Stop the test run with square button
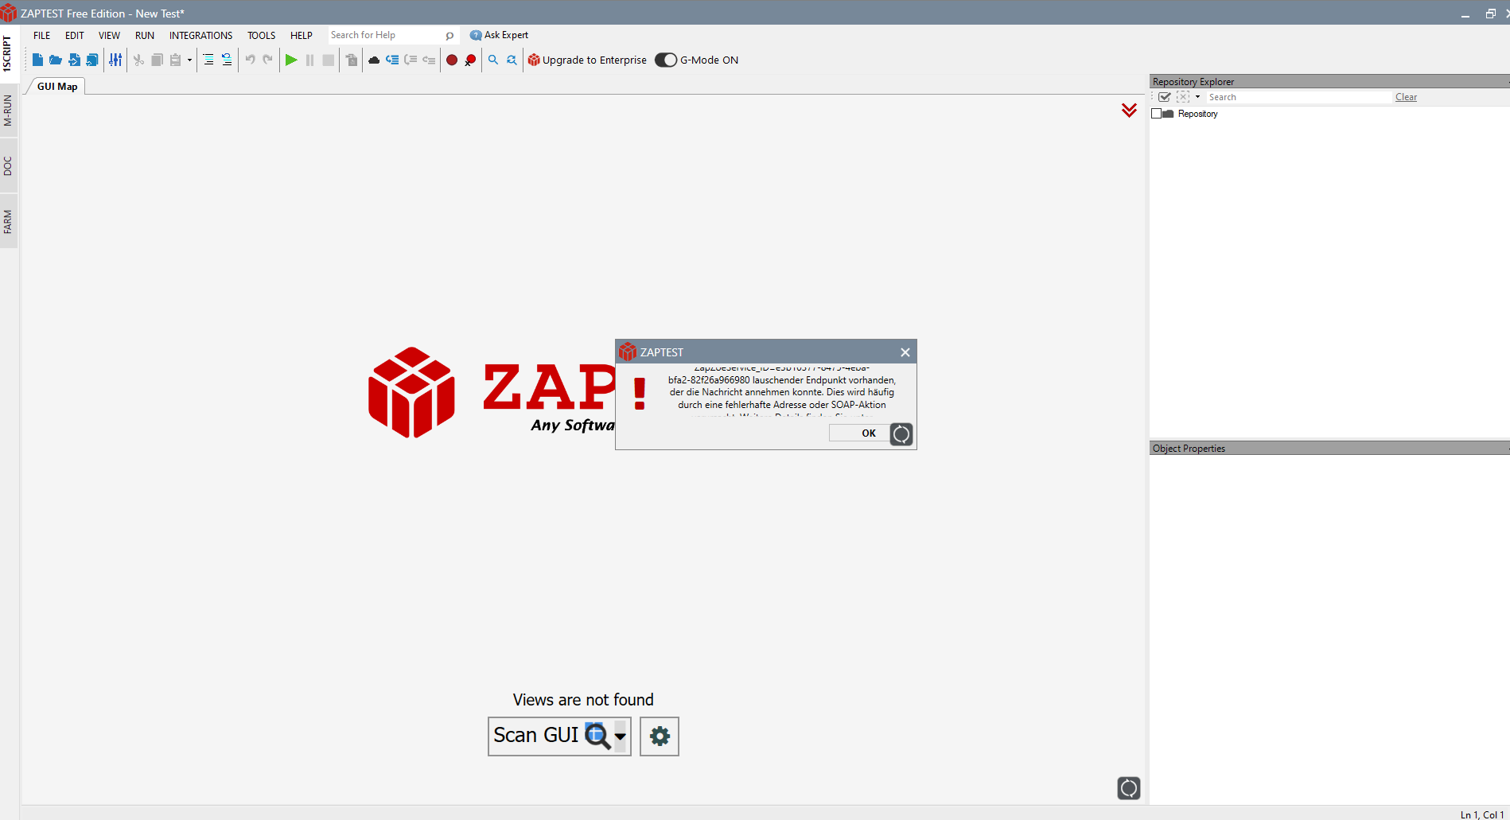 click(x=328, y=60)
